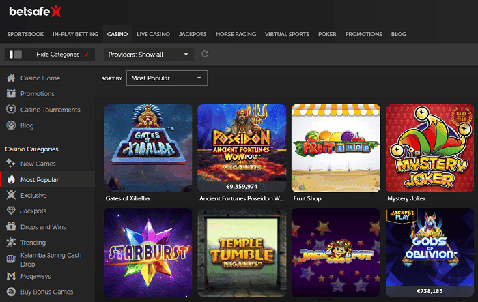Open the Fruit Shop game thumbnail
The width and height of the screenshot is (478, 302).
tap(336, 148)
